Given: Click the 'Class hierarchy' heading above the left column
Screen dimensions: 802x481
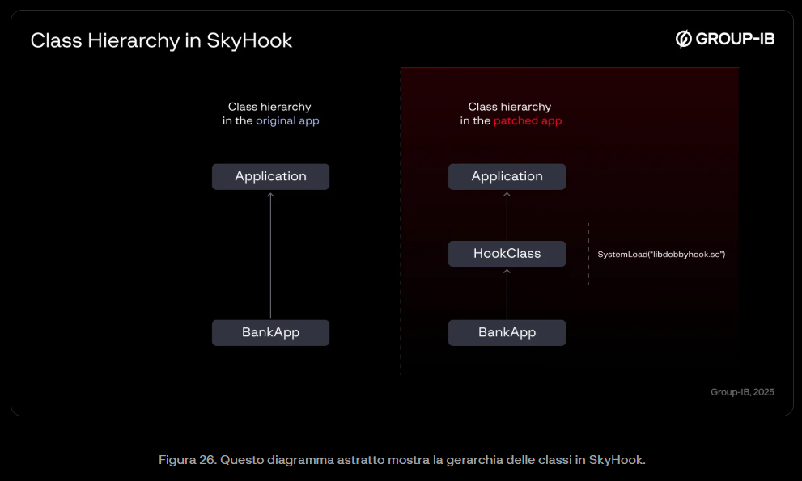Looking at the screenshot, I should (x=269, y=107).
